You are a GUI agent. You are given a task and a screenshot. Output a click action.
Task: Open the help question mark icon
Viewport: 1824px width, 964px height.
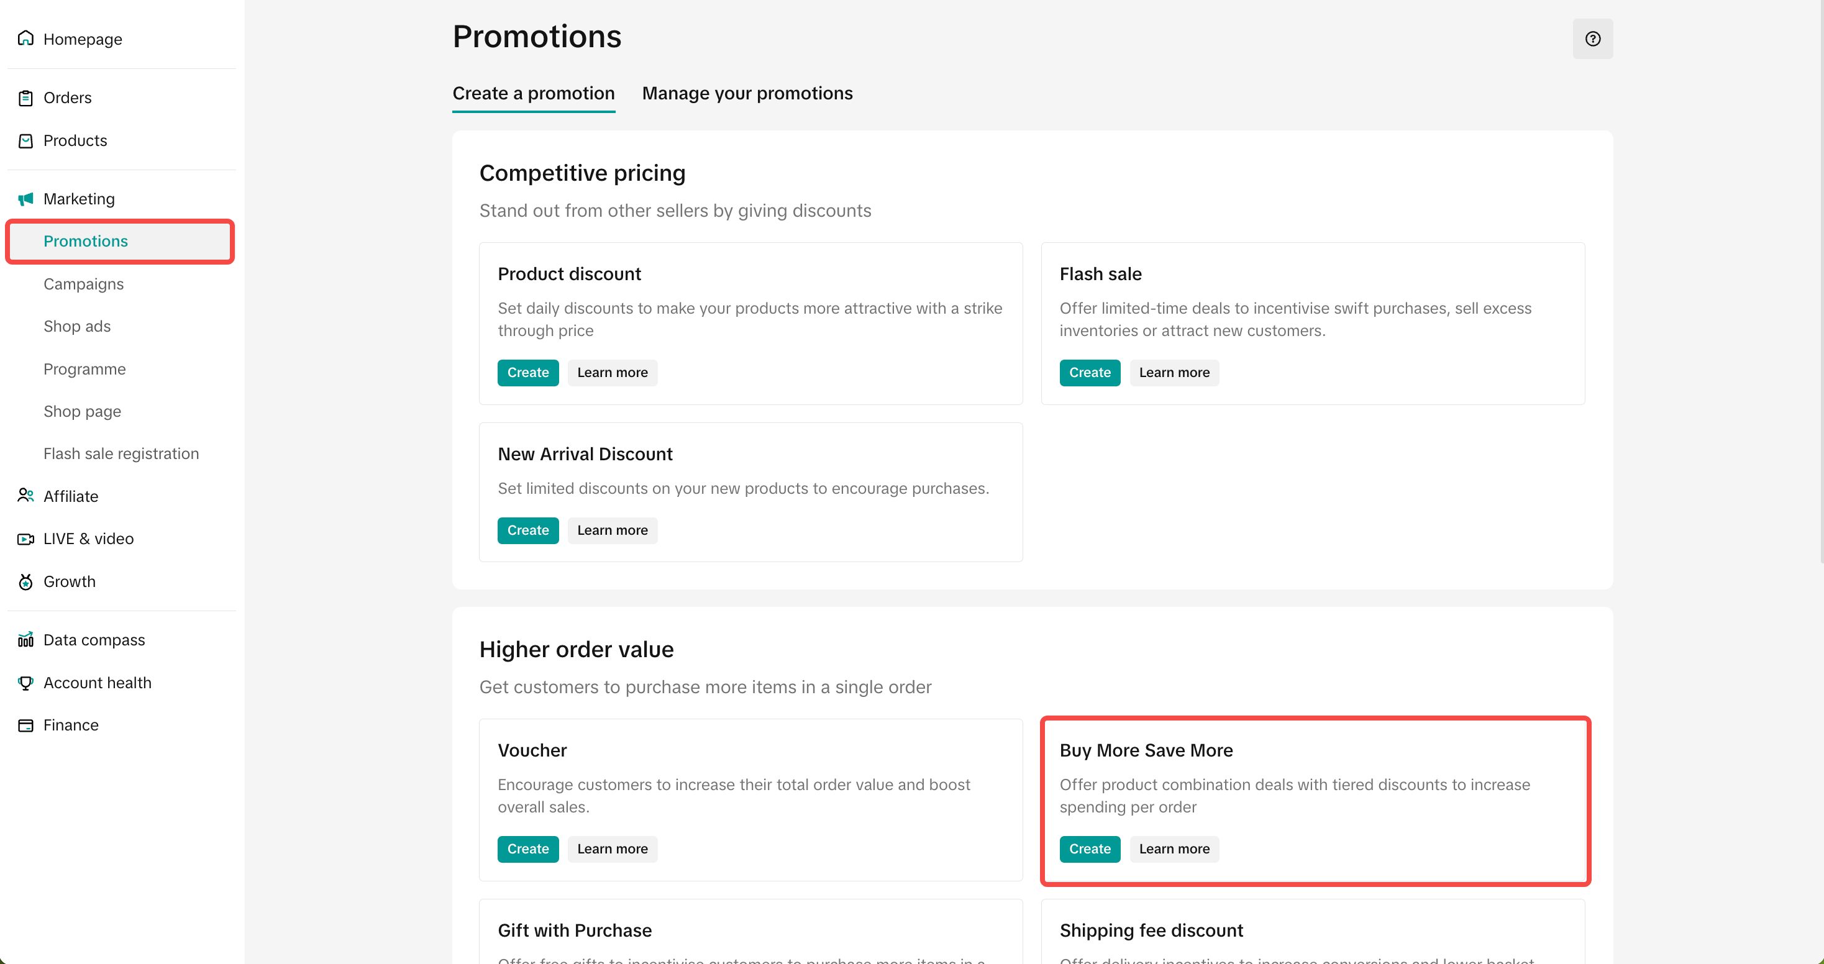(x=1592, y=39)
